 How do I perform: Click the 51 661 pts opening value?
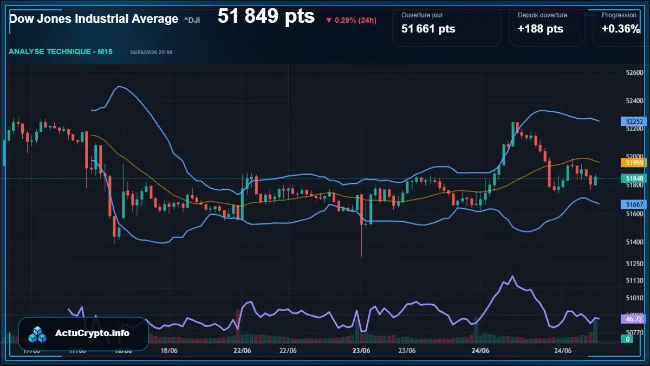click(x=428, y=29)
